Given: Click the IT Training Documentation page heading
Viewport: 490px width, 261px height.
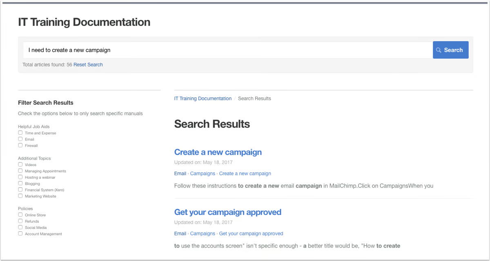Looking at the screenshot, I should [84, 22].
